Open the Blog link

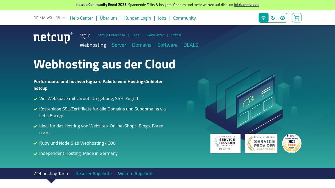pyautogui.click(x=136, y=35)
